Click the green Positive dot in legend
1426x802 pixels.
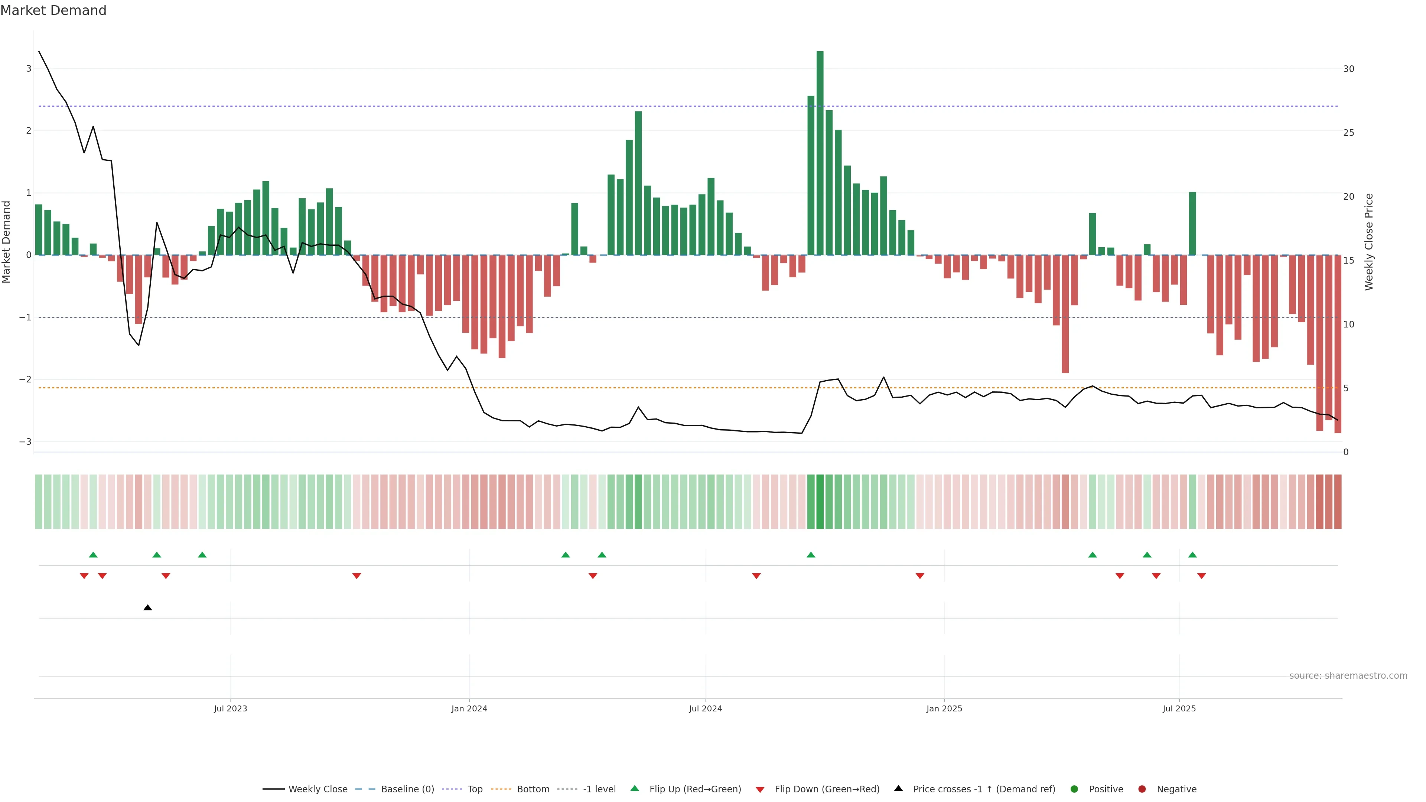coord(1074,789)
